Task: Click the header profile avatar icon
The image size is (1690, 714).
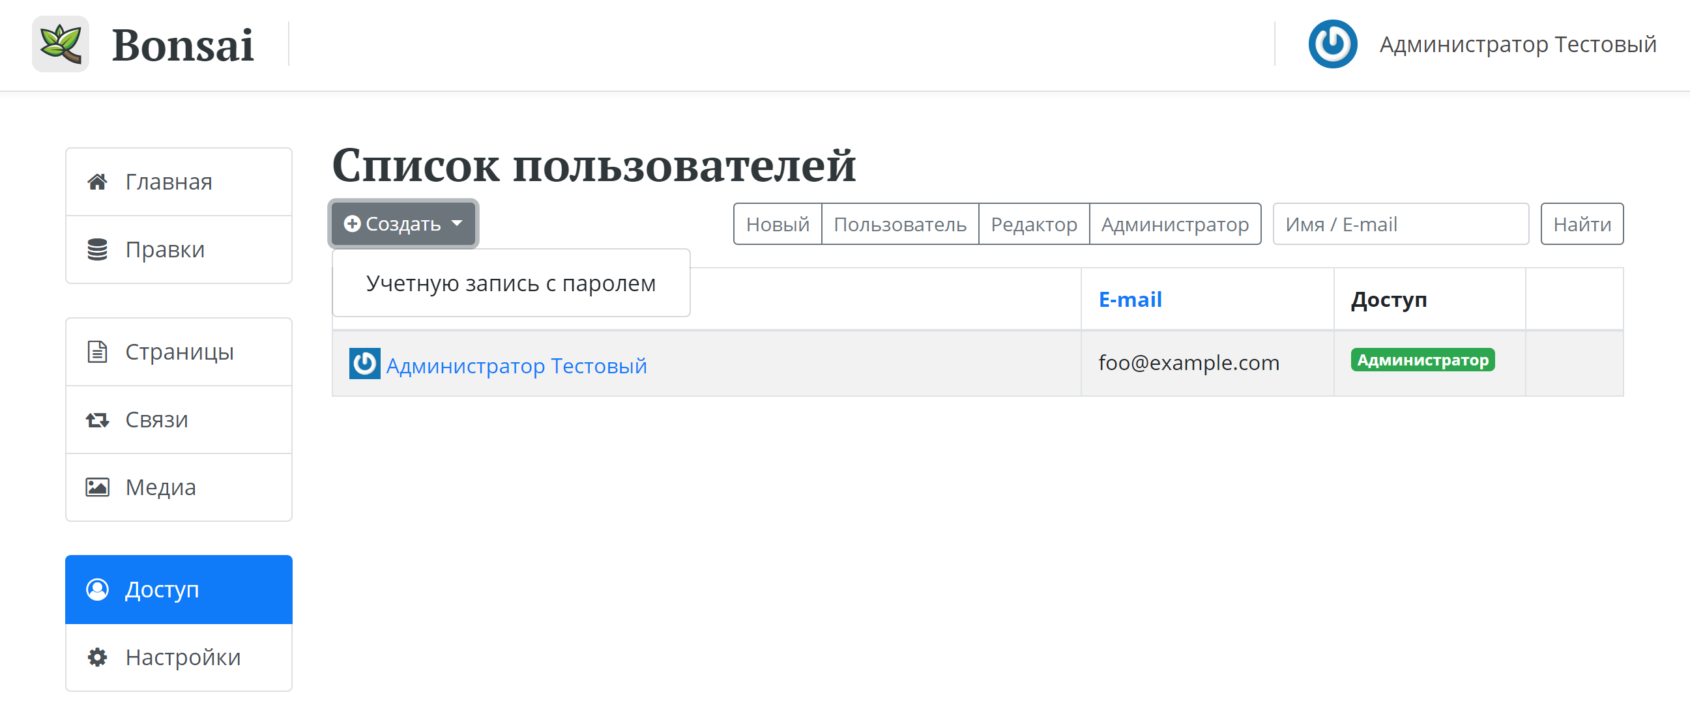Action: (1332, 44)
